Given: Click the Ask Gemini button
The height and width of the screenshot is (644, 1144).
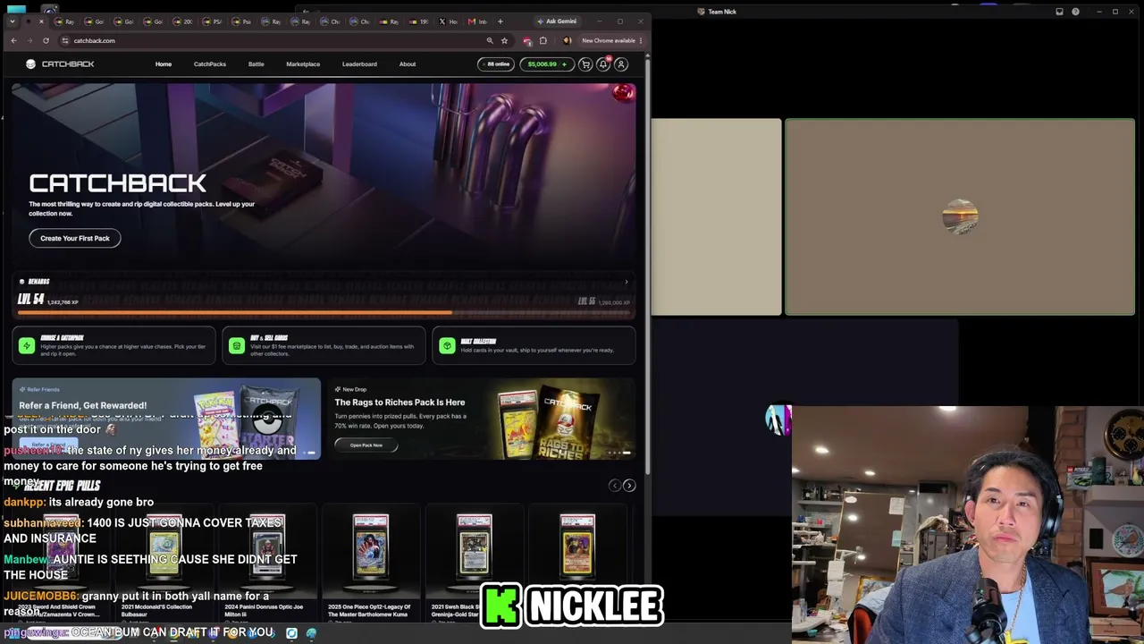Looking at the screenshot, I should coord(557,21).
